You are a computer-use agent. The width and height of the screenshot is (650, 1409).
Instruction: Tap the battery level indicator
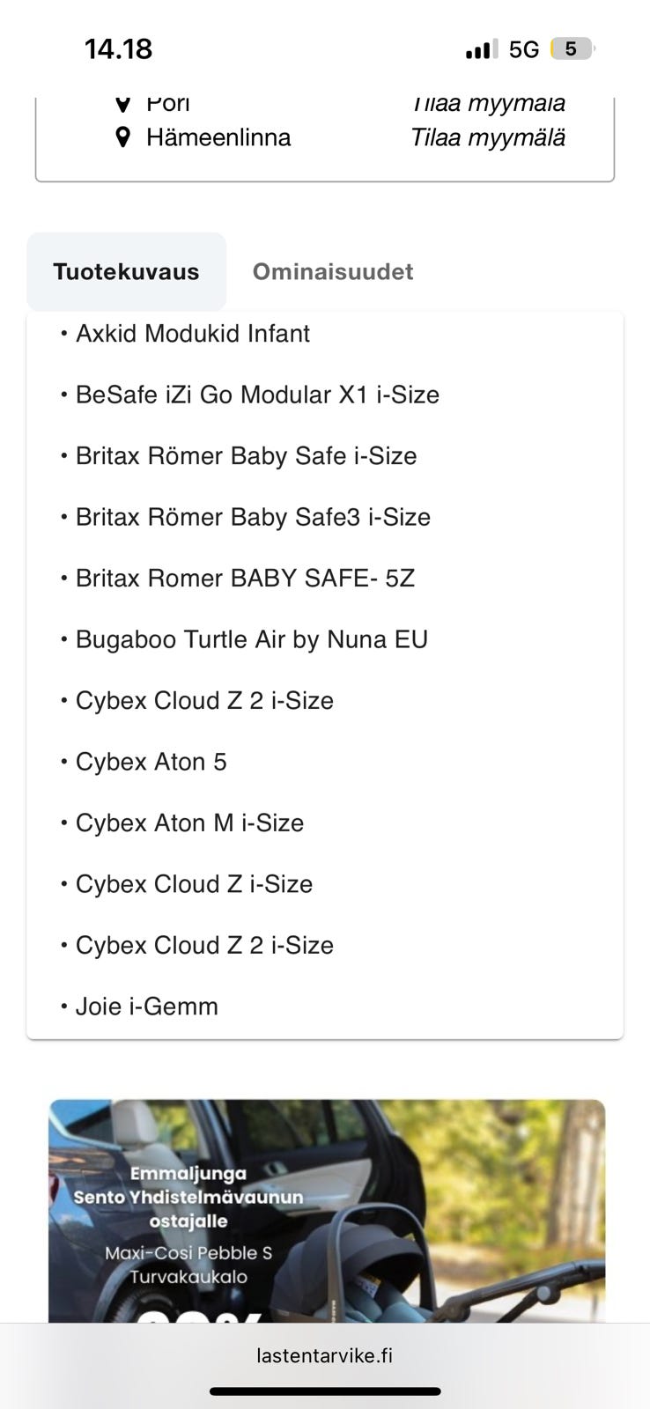572,49
